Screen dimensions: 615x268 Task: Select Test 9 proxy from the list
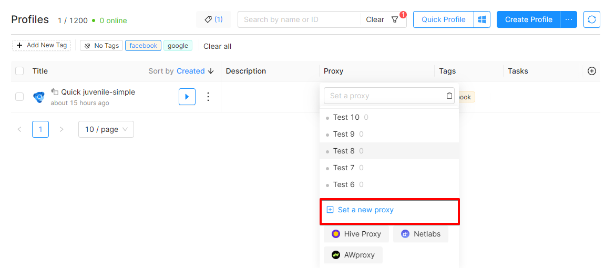tap(389, 134)
